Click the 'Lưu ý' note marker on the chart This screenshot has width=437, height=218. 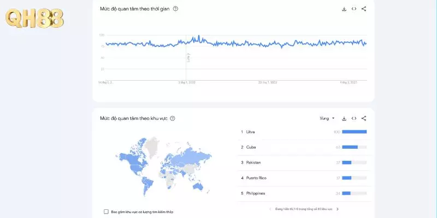click(x=188, y=56)
